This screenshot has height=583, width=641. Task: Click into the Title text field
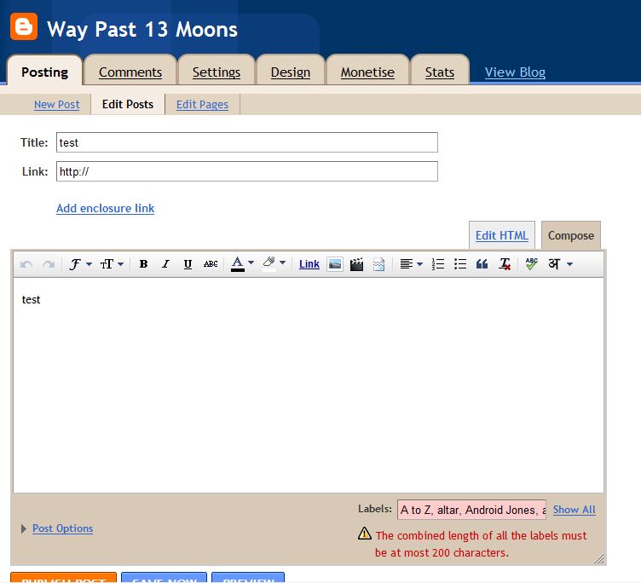[247, 142]
